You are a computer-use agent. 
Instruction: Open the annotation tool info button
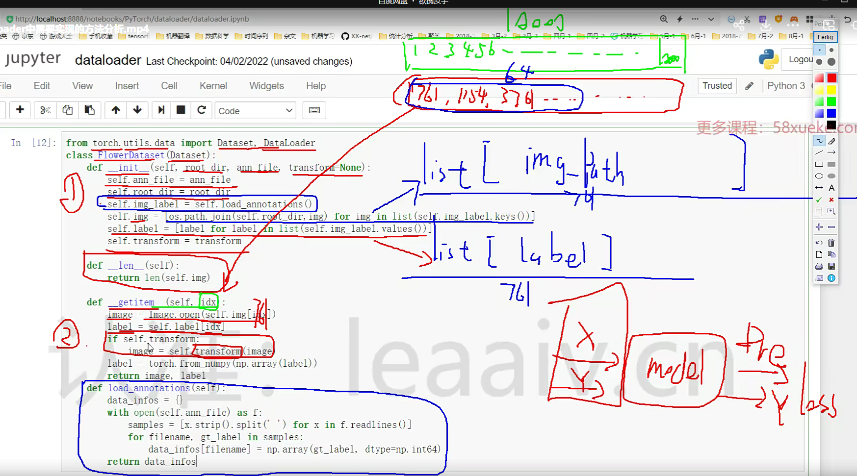pyautogui.click(x=831, y=278)
